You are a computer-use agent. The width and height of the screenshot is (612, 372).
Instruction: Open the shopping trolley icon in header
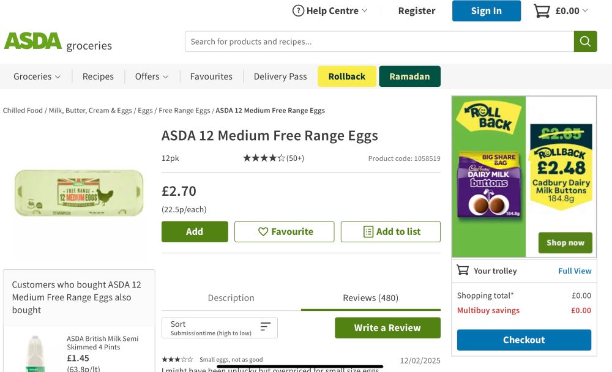[541, 10]
